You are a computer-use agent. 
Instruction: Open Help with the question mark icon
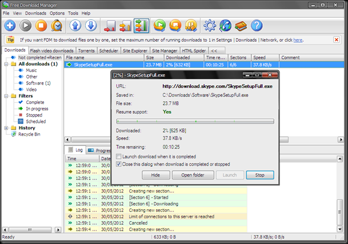click(x=257, y=26)
